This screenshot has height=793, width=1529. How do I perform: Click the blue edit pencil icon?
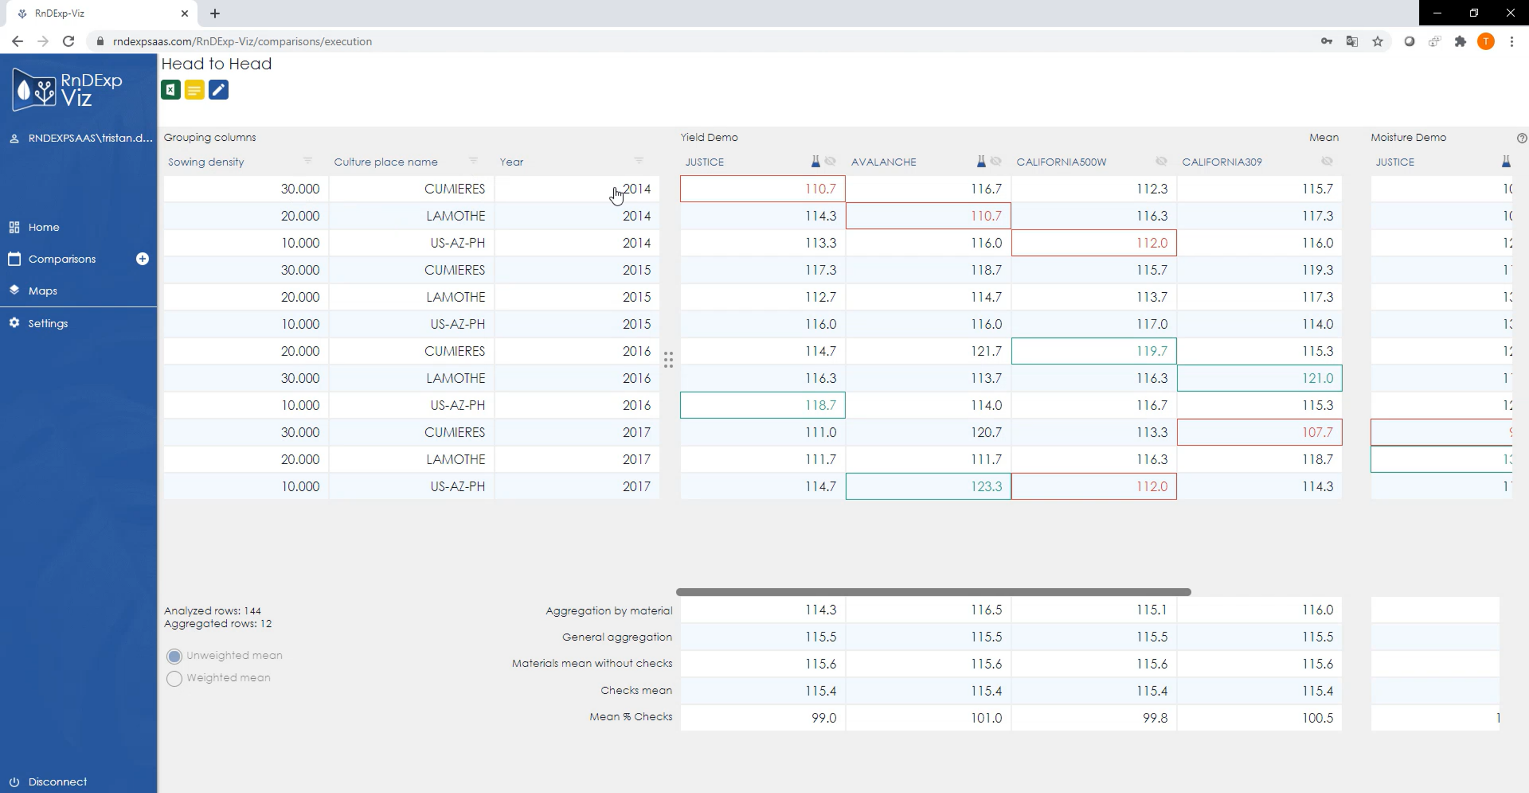pos(218,90)
